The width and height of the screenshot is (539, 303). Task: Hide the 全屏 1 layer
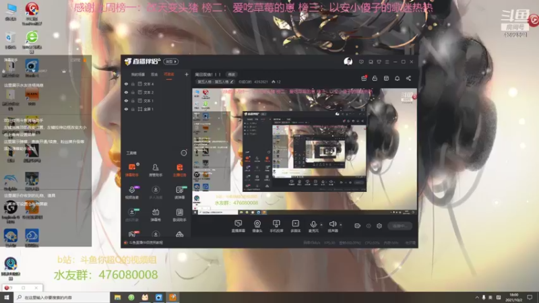pos(126,109)
